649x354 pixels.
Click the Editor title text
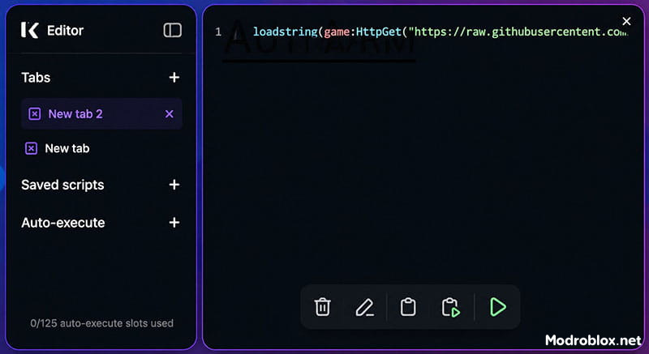click(66, 30)
